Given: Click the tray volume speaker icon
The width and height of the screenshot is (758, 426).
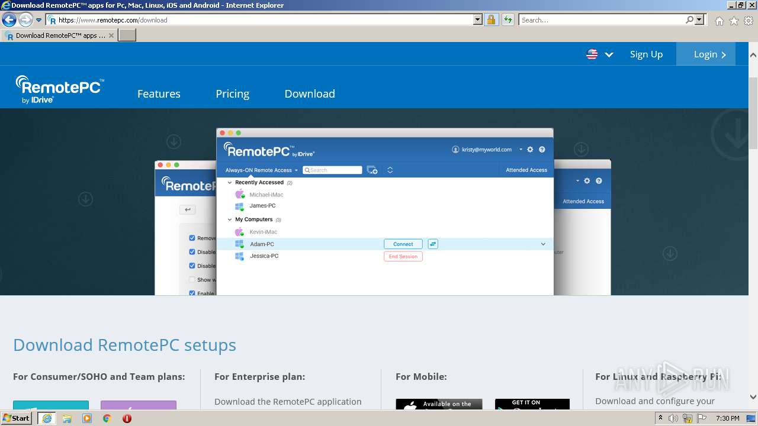Looking at the screenshot, I should 673,419.
